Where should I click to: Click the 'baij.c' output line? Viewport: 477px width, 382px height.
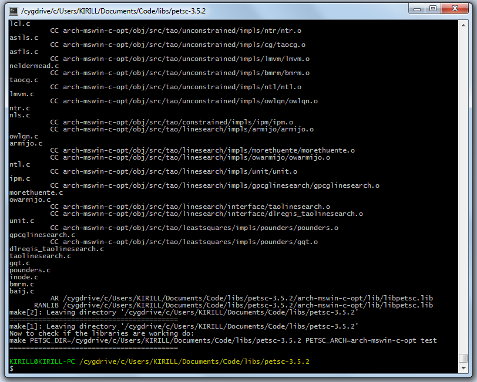(22, 291)
